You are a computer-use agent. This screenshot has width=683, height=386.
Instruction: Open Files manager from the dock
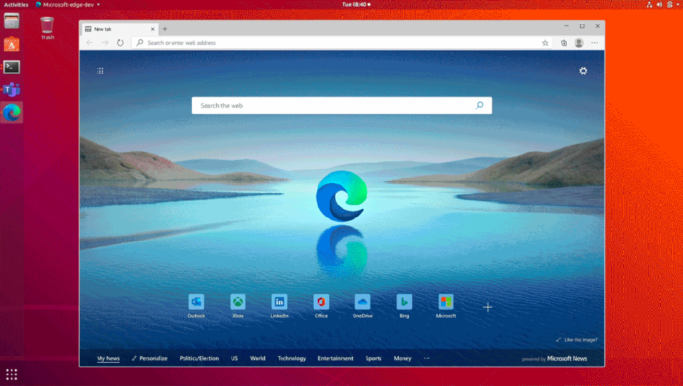click(x=12, y=21)
